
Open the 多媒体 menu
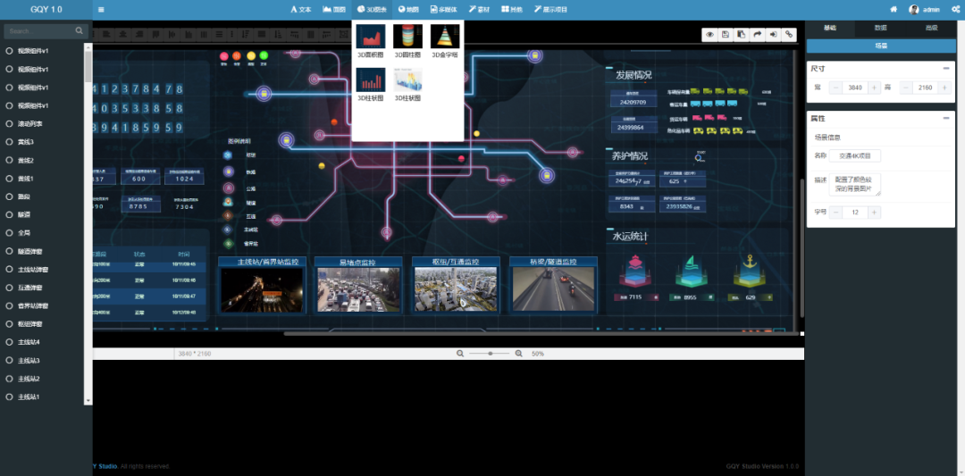point(443,9)
